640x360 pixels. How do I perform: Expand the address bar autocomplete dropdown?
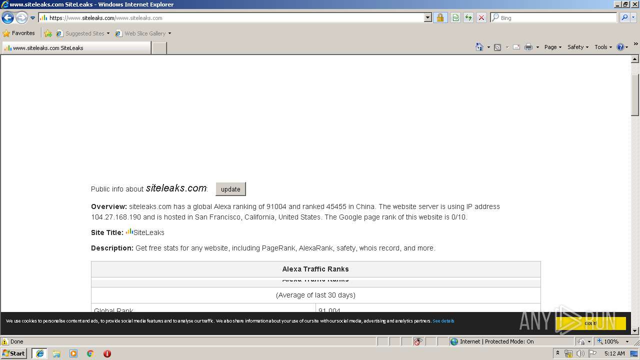428,17
